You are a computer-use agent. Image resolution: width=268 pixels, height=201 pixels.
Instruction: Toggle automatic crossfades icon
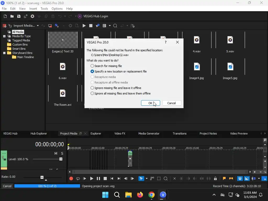click(x=247, y=178)
